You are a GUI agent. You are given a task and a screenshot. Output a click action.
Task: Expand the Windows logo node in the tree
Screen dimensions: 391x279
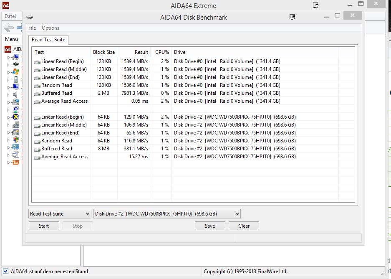8,72
